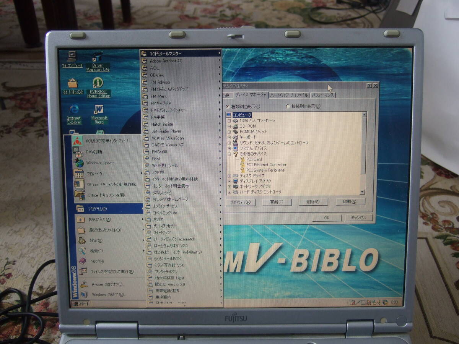459x344 pixels.
Task: Open the Jet-Audio Player program folder
Action: 182,131
